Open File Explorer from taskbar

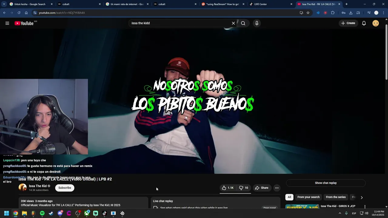click(x=24, y=213)
